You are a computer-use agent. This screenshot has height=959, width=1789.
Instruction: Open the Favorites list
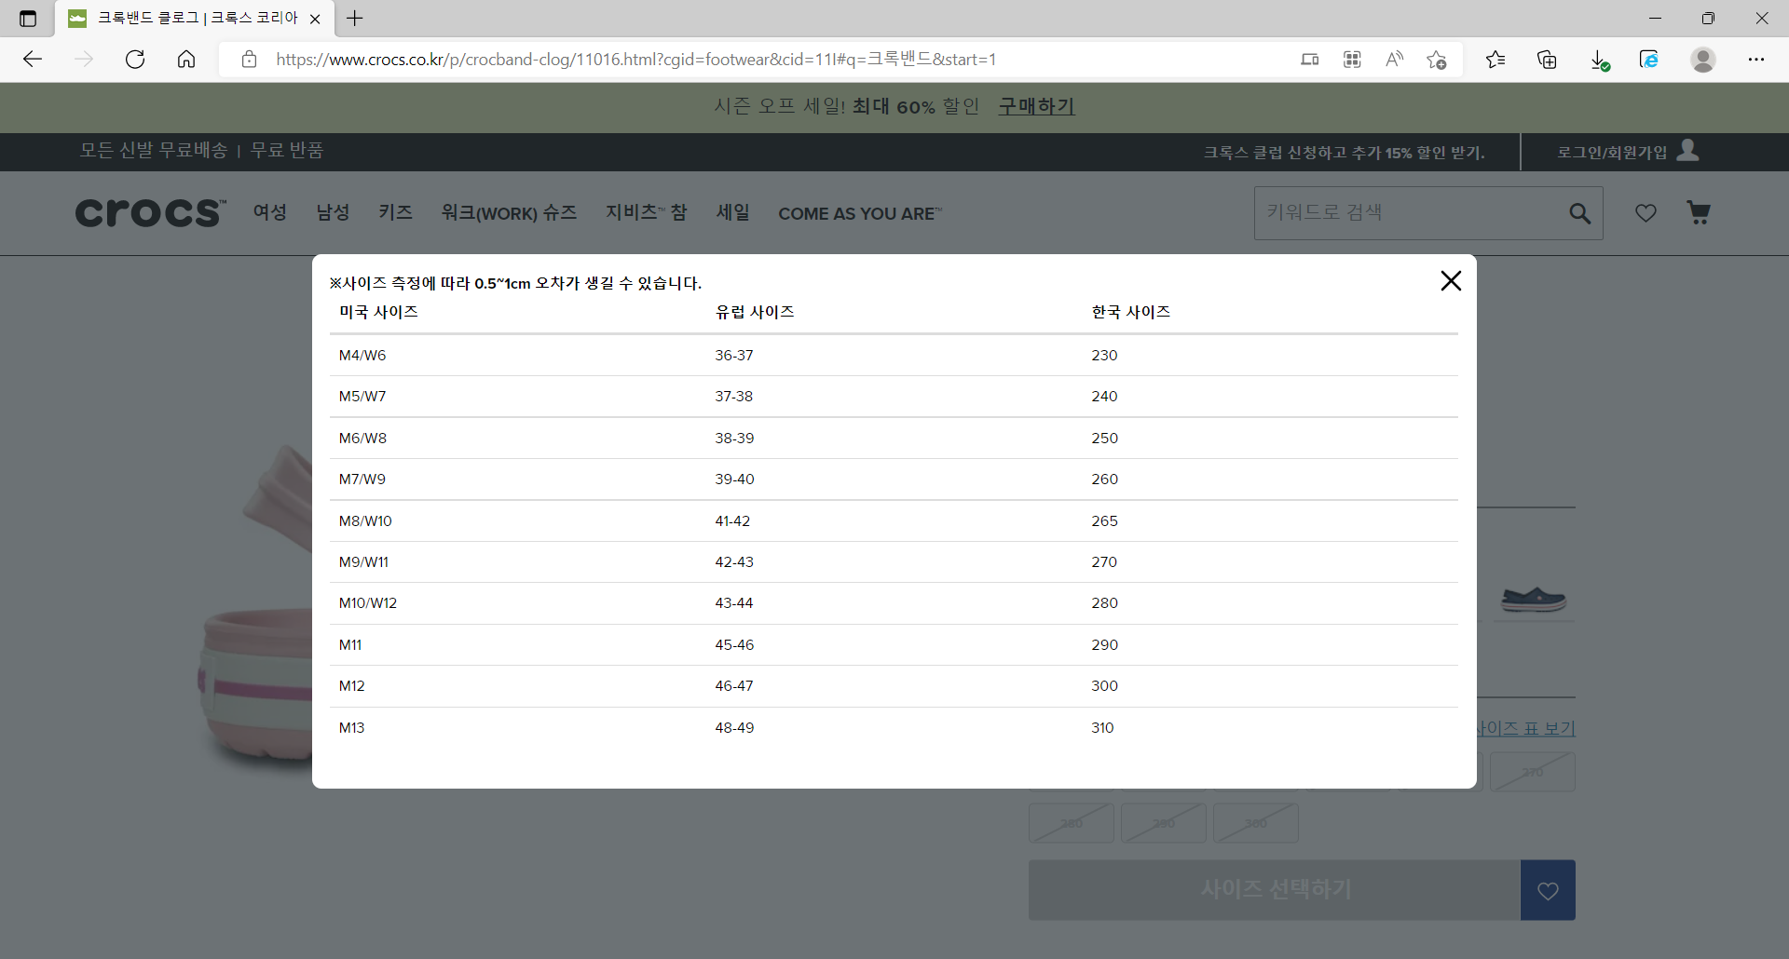pyautogui.click(x=1495, y=60)
